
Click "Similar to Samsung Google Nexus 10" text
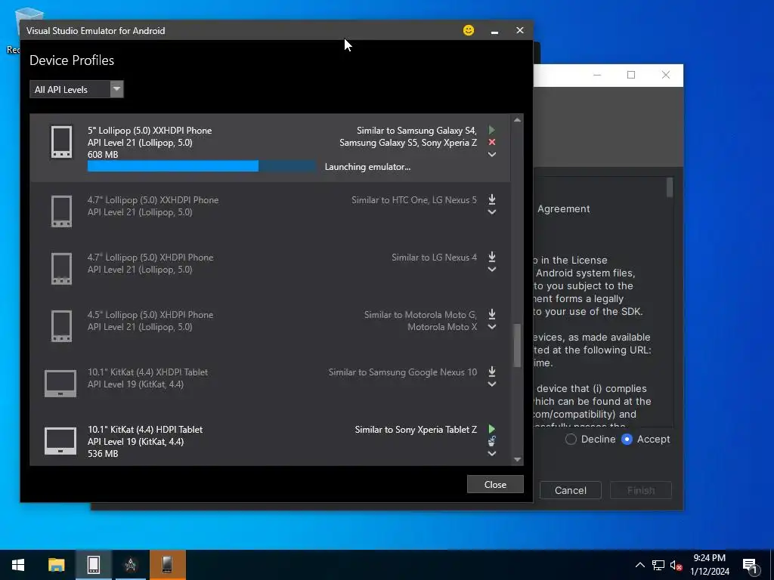click(403, 372)
